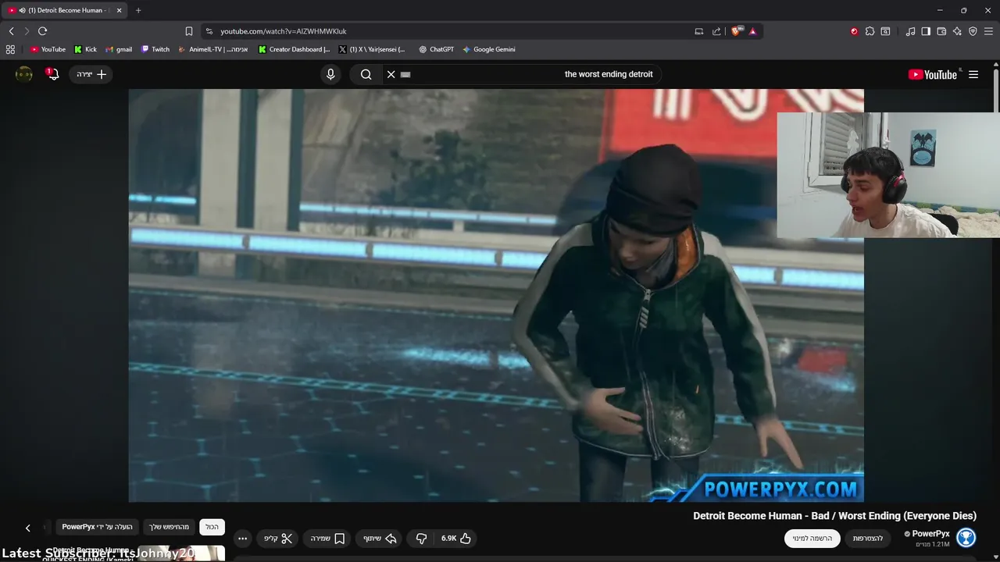Open Leo AI sparkle icon
This screenshot has height=562, width=1000.
point(957,31)
